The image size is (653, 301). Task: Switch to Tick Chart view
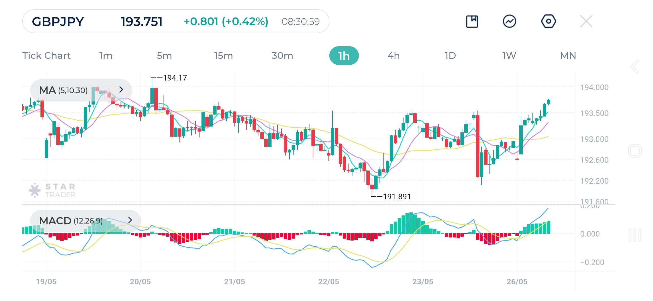[x=46, y=56]
